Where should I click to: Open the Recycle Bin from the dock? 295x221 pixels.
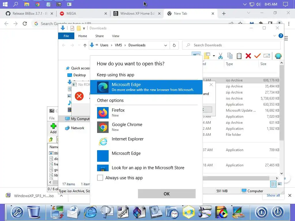(34, 212)
